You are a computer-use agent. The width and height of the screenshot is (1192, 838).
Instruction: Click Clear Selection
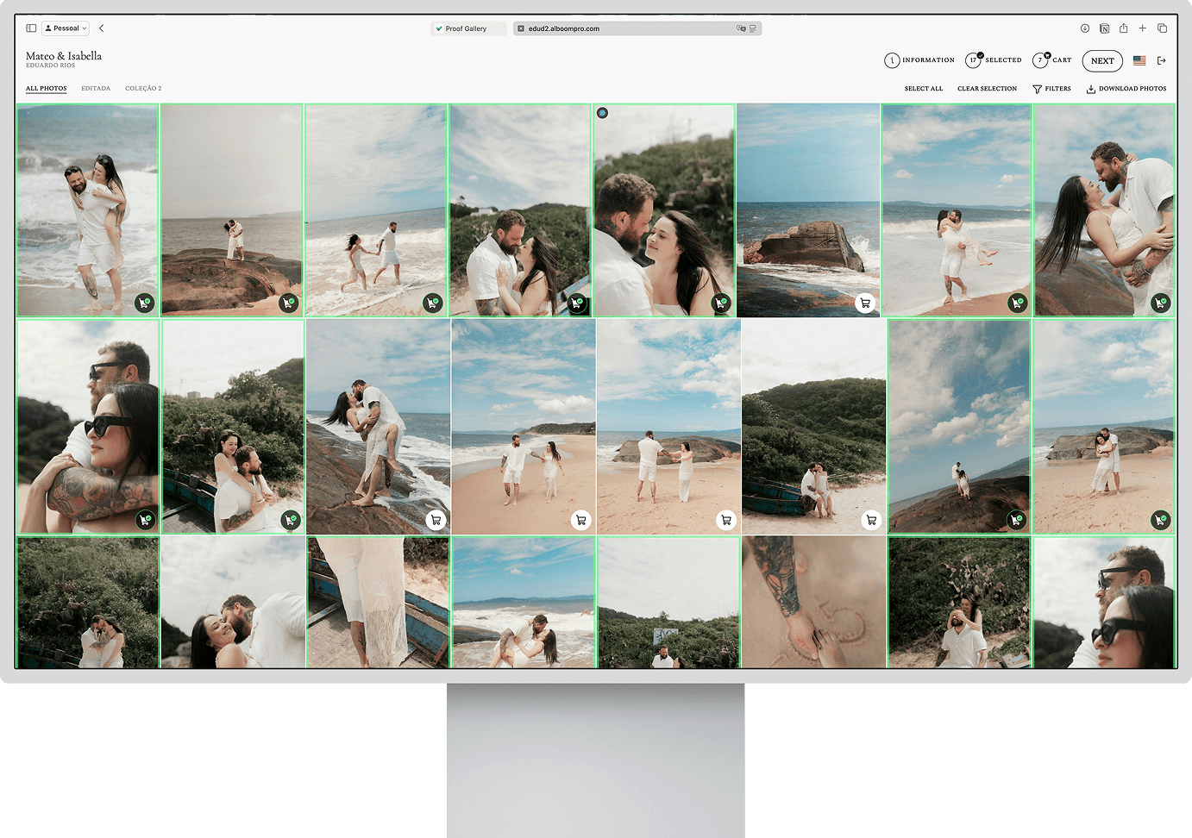[x=987, y=89]
